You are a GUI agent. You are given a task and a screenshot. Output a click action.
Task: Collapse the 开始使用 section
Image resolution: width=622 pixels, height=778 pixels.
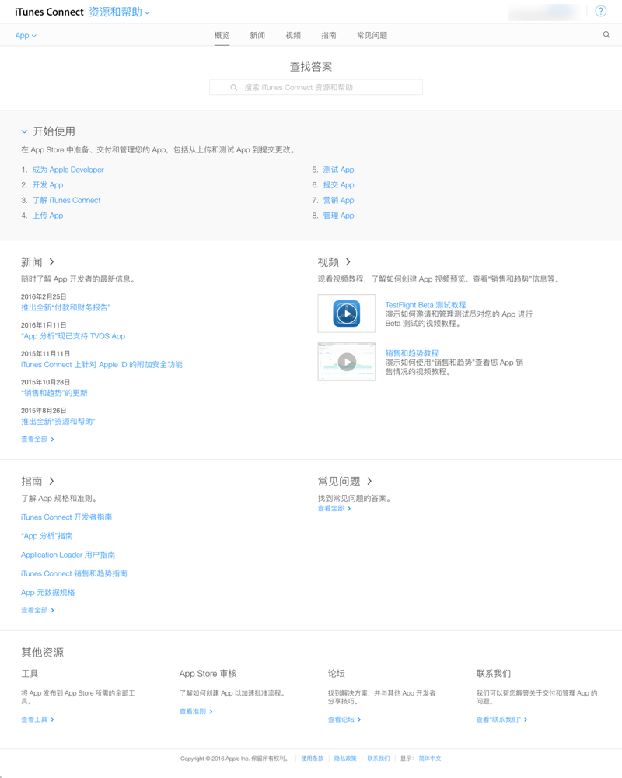[24, 132]
